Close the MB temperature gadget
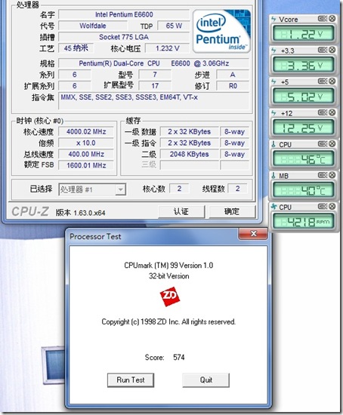The height and width of the screenshot is (415, 343). [332, 175]
